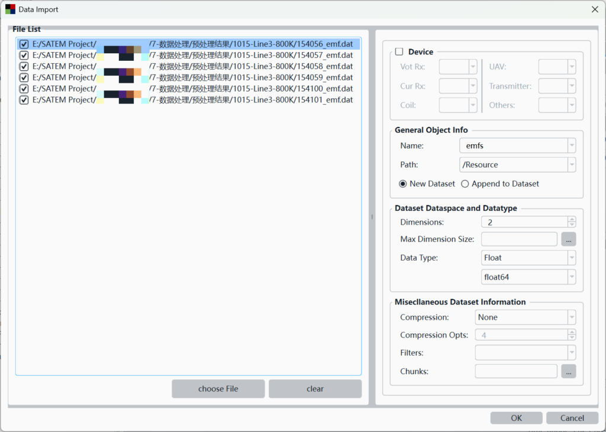Image resolution: width=606 pixels, height=432 pixels.
Task: Confirm import with the OK button
Action: click(x=516, y=418)
